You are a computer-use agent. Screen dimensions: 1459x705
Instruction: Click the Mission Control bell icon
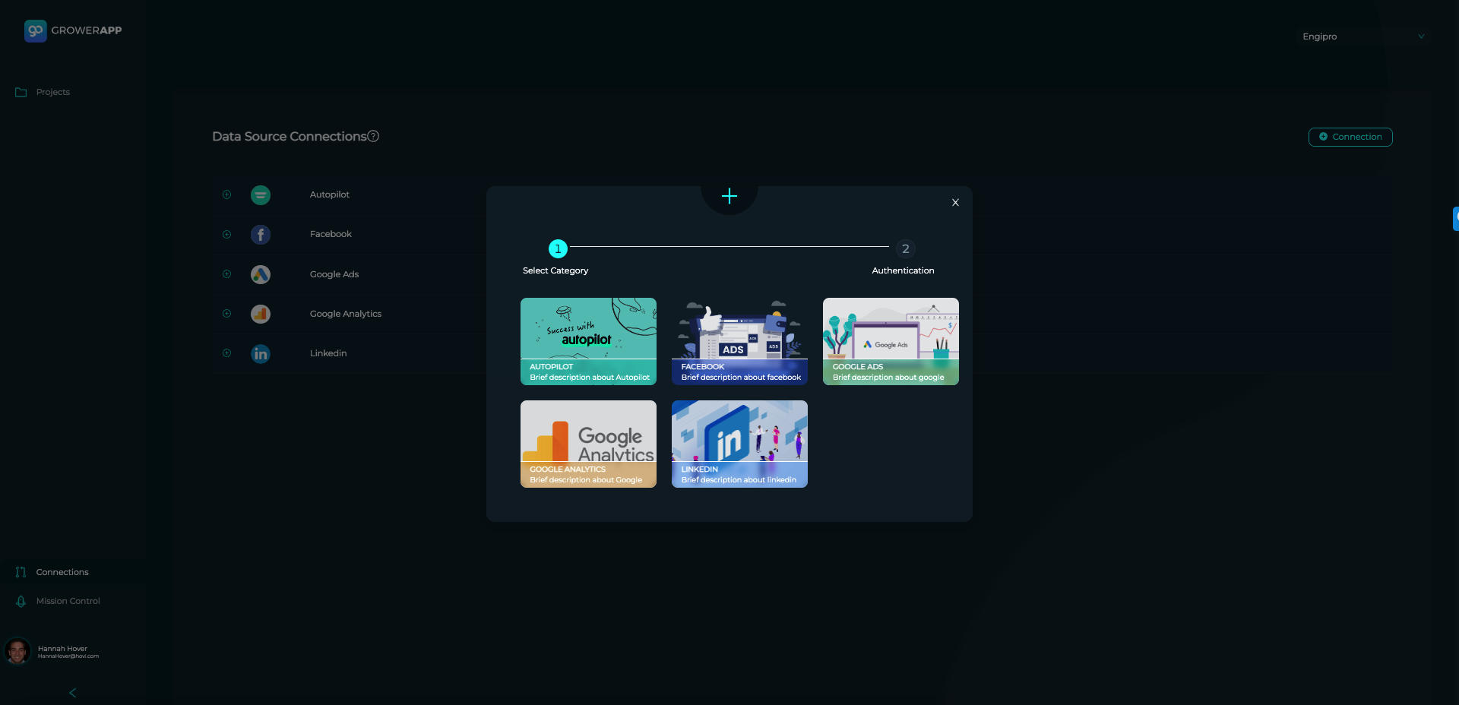[21, 601]
